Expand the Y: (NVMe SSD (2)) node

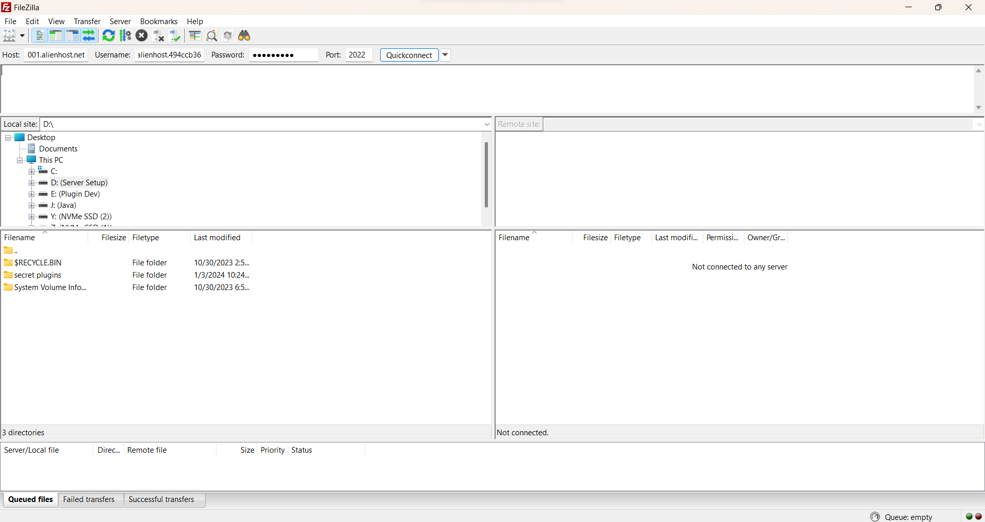32,217
